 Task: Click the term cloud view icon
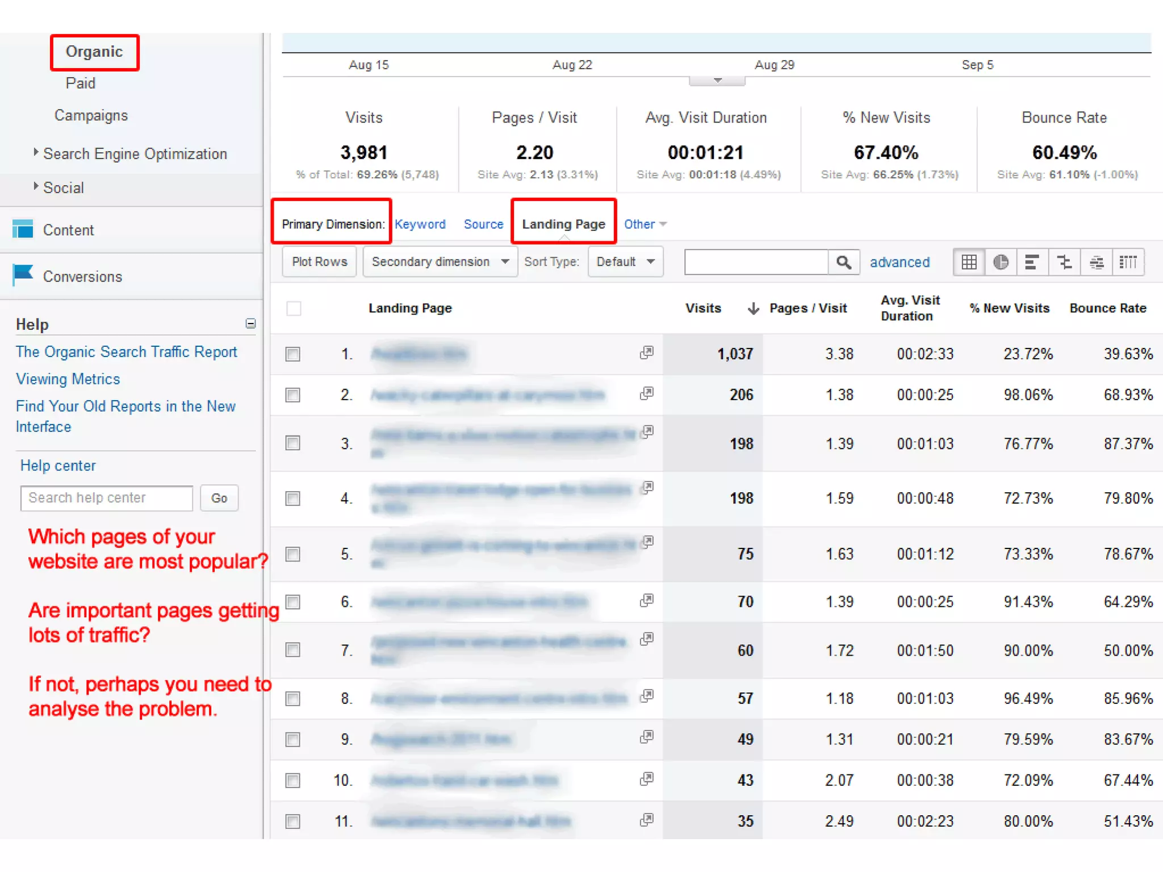pyautogui.click(x=1097, y=262)
